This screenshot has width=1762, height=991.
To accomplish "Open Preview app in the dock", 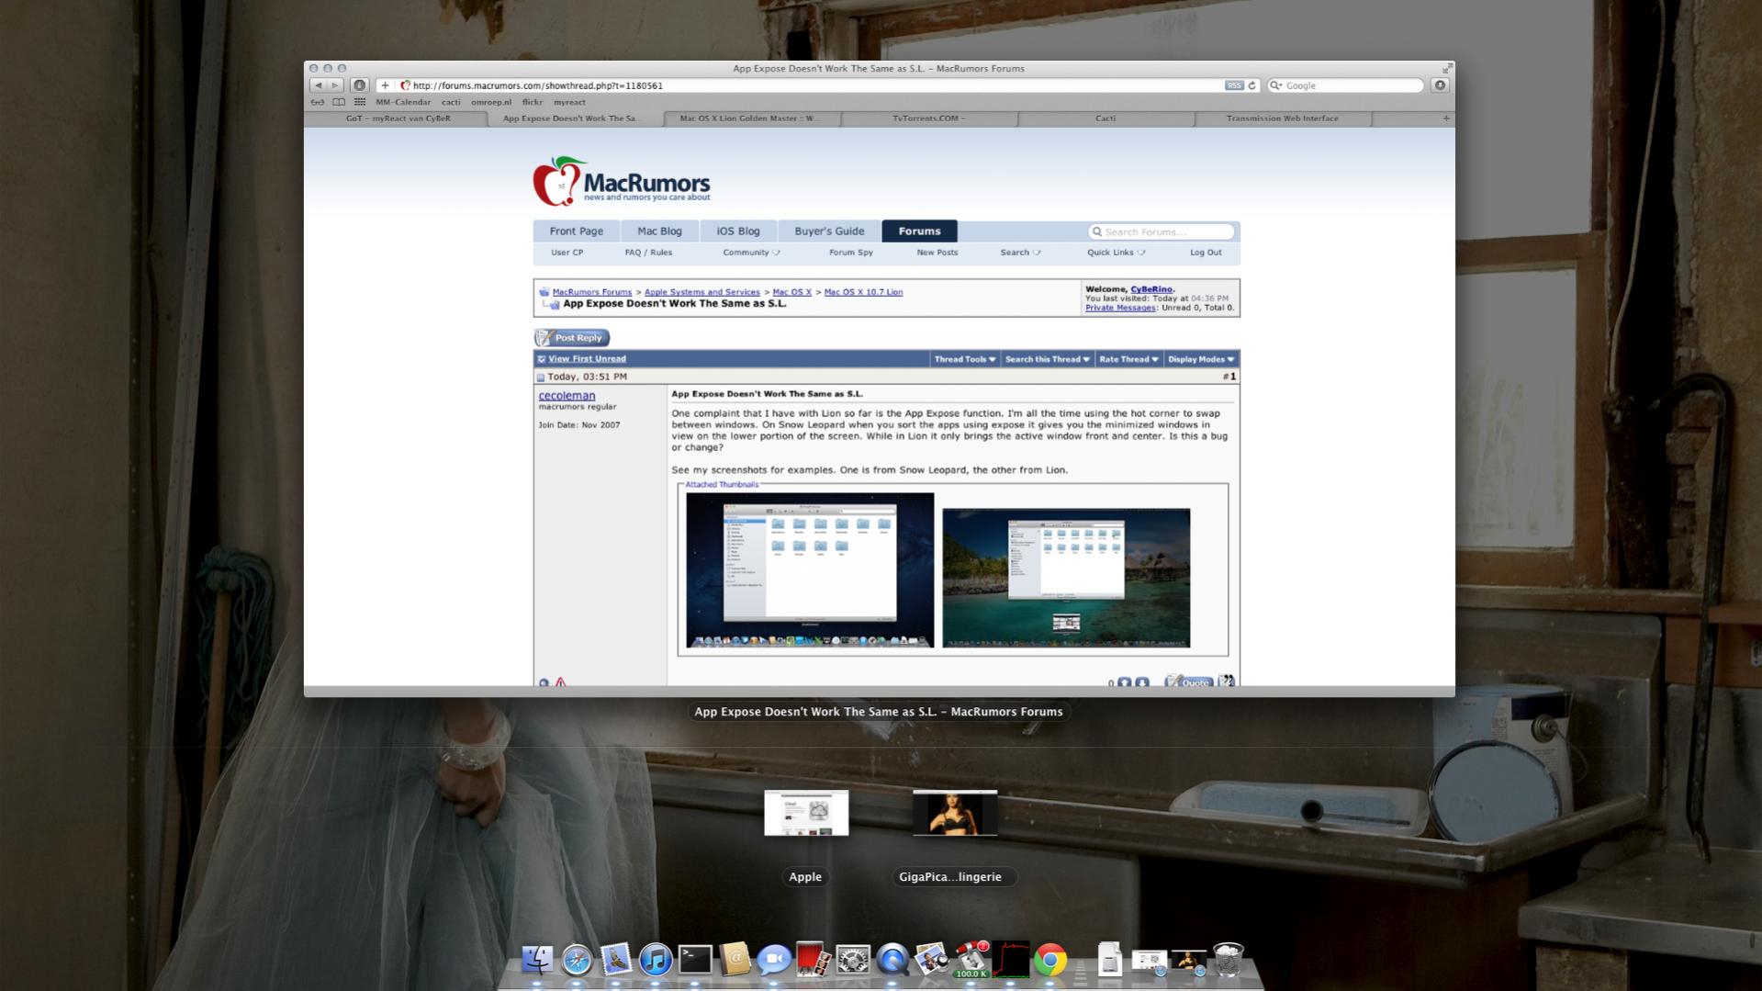I will (x=932, y=960).
